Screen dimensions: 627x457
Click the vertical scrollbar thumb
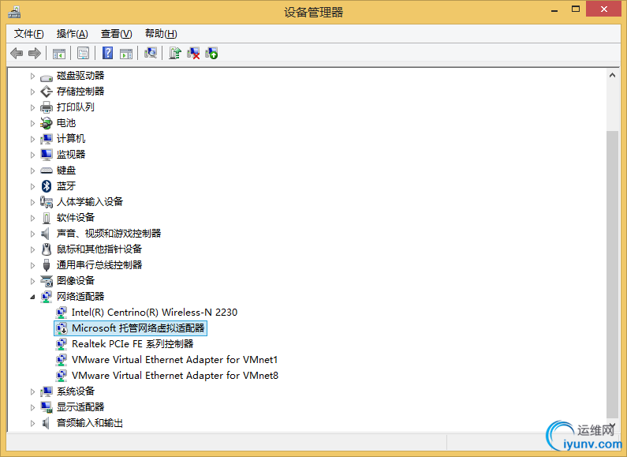(x=612, y=274)
